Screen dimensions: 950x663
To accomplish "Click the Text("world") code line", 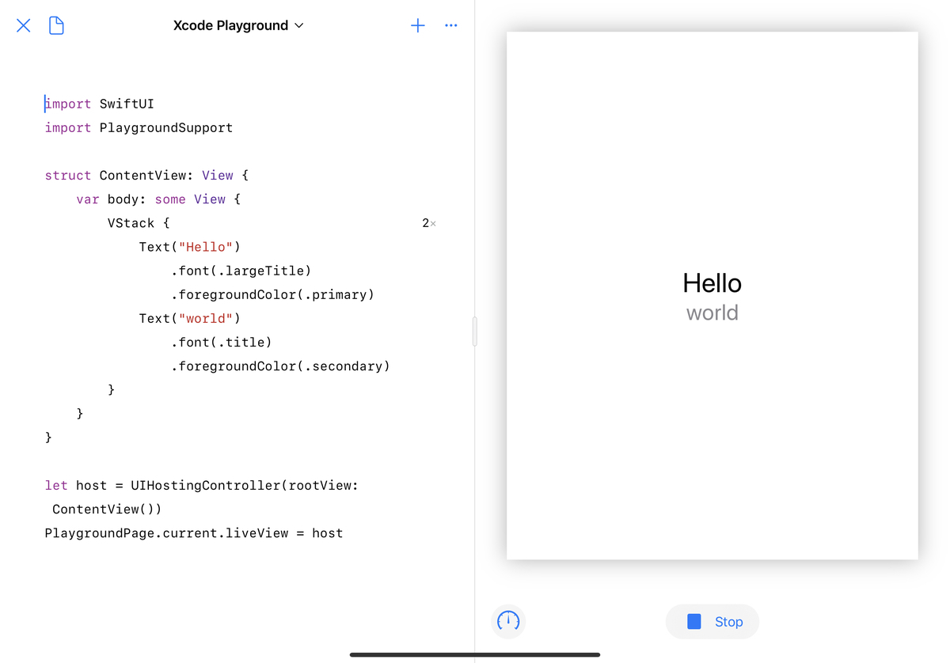I will [x=189, y=318].
